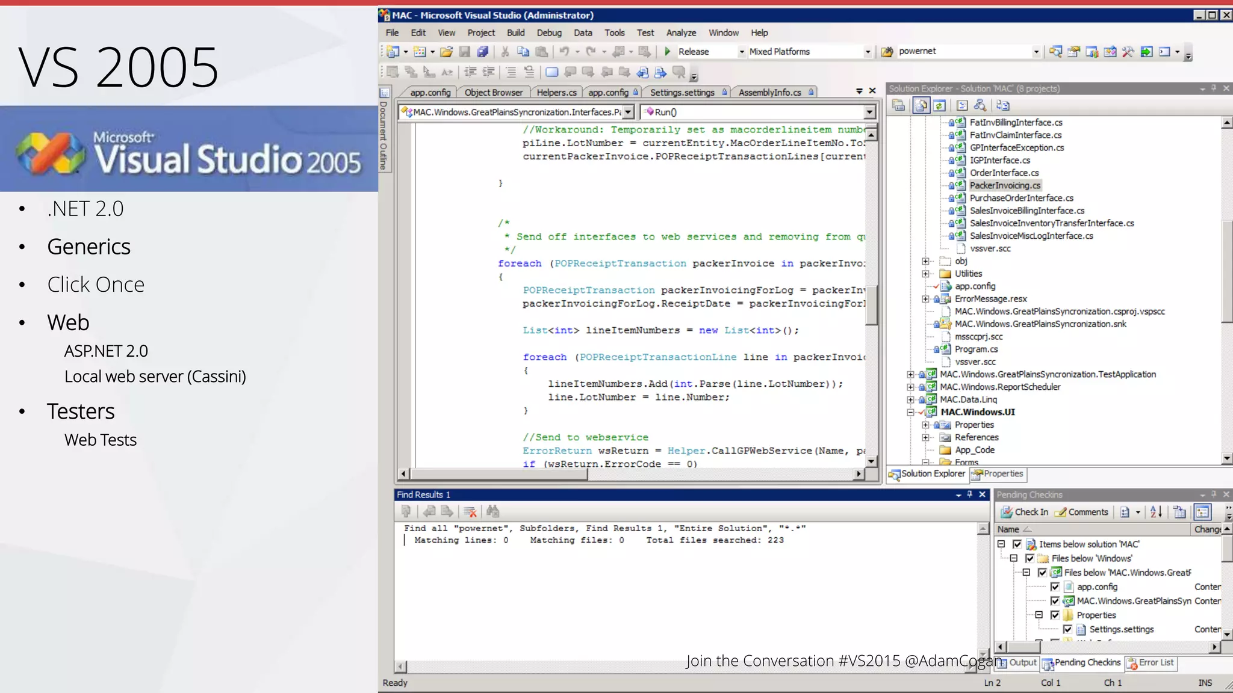Switch to the Output tab
The height and width of the screenshot is (693, 1233).
click(x=1016, y=663)
